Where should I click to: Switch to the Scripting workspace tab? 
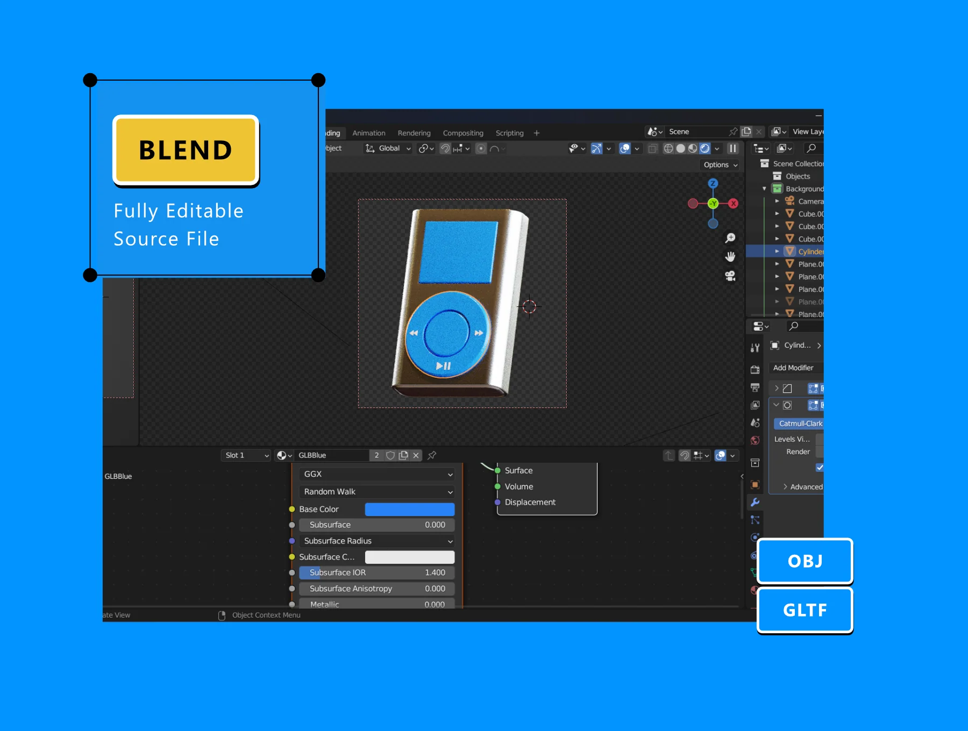coord(509,133)
